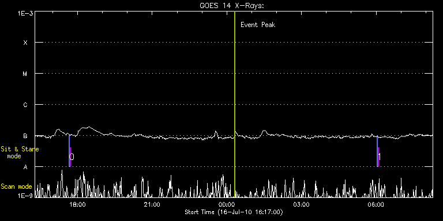Click the 03:00 time axis tick label
Viewport: 443px width, 221px height.
tap(302, 204)
